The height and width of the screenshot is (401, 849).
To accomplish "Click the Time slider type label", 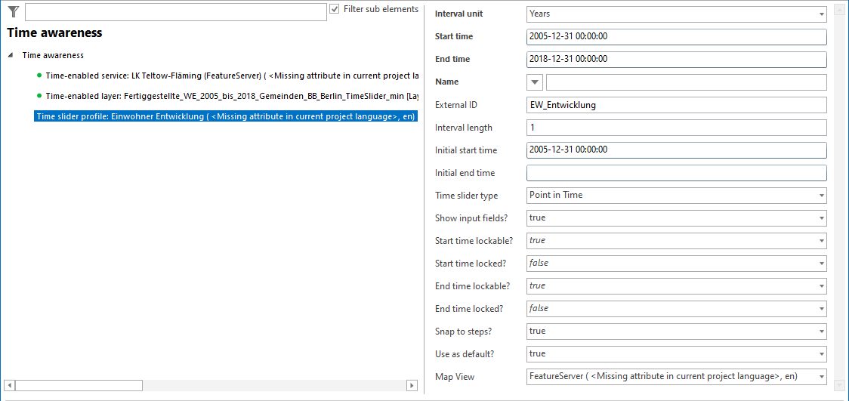I will click(x=467, y=196).
